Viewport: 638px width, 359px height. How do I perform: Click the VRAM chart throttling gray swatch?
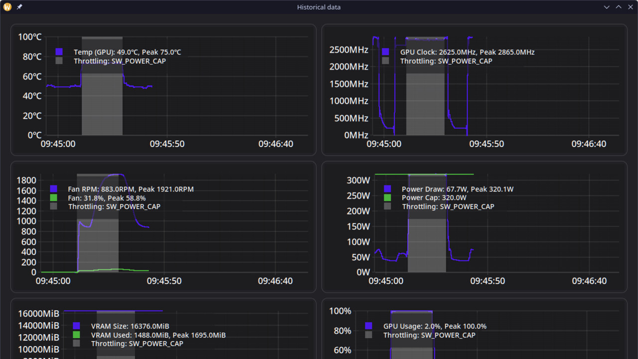coord(76,344)
